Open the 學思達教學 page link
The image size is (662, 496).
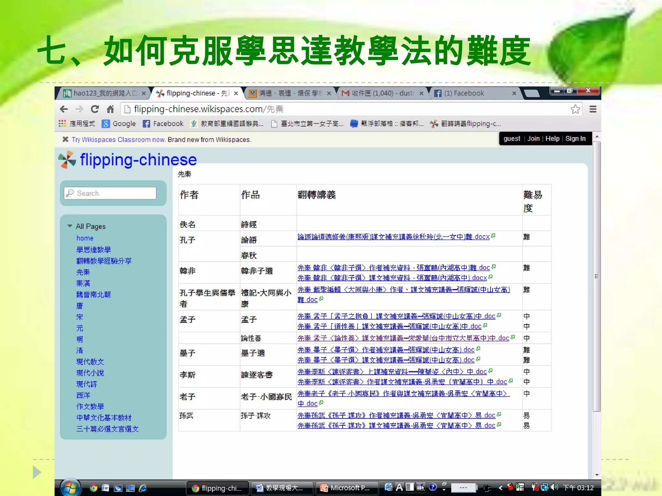click(x=93, y=250)
